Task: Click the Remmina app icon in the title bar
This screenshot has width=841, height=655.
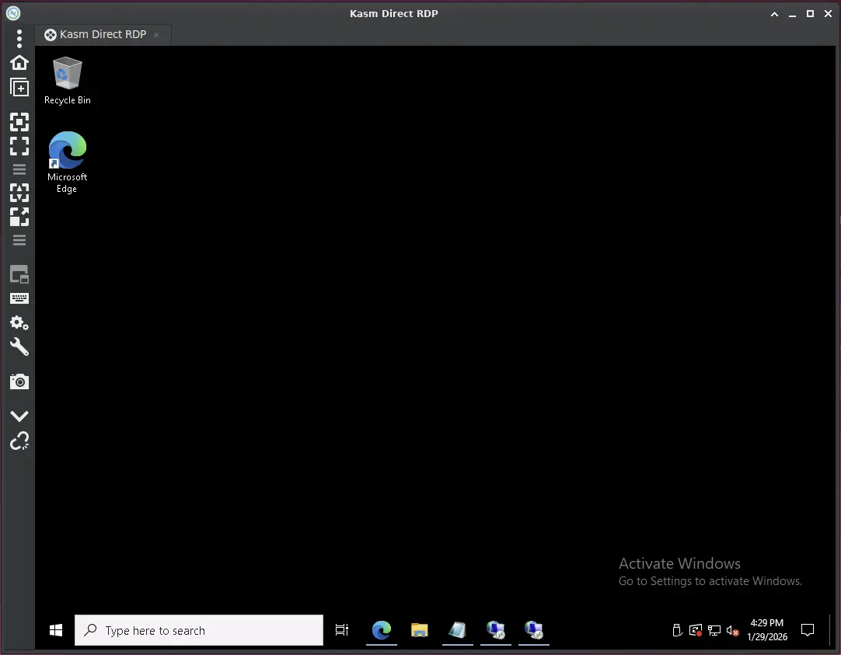Action: tap(13, 13)
